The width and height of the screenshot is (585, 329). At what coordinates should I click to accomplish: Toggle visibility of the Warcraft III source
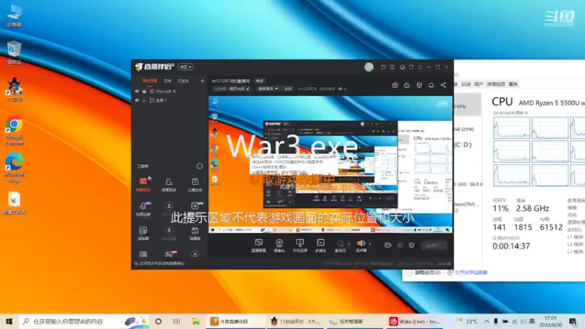pos(137,91)
